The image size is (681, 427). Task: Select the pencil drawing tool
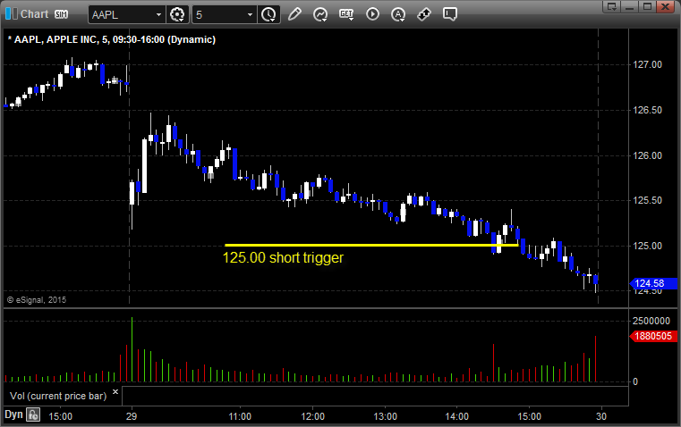(294, 14)
